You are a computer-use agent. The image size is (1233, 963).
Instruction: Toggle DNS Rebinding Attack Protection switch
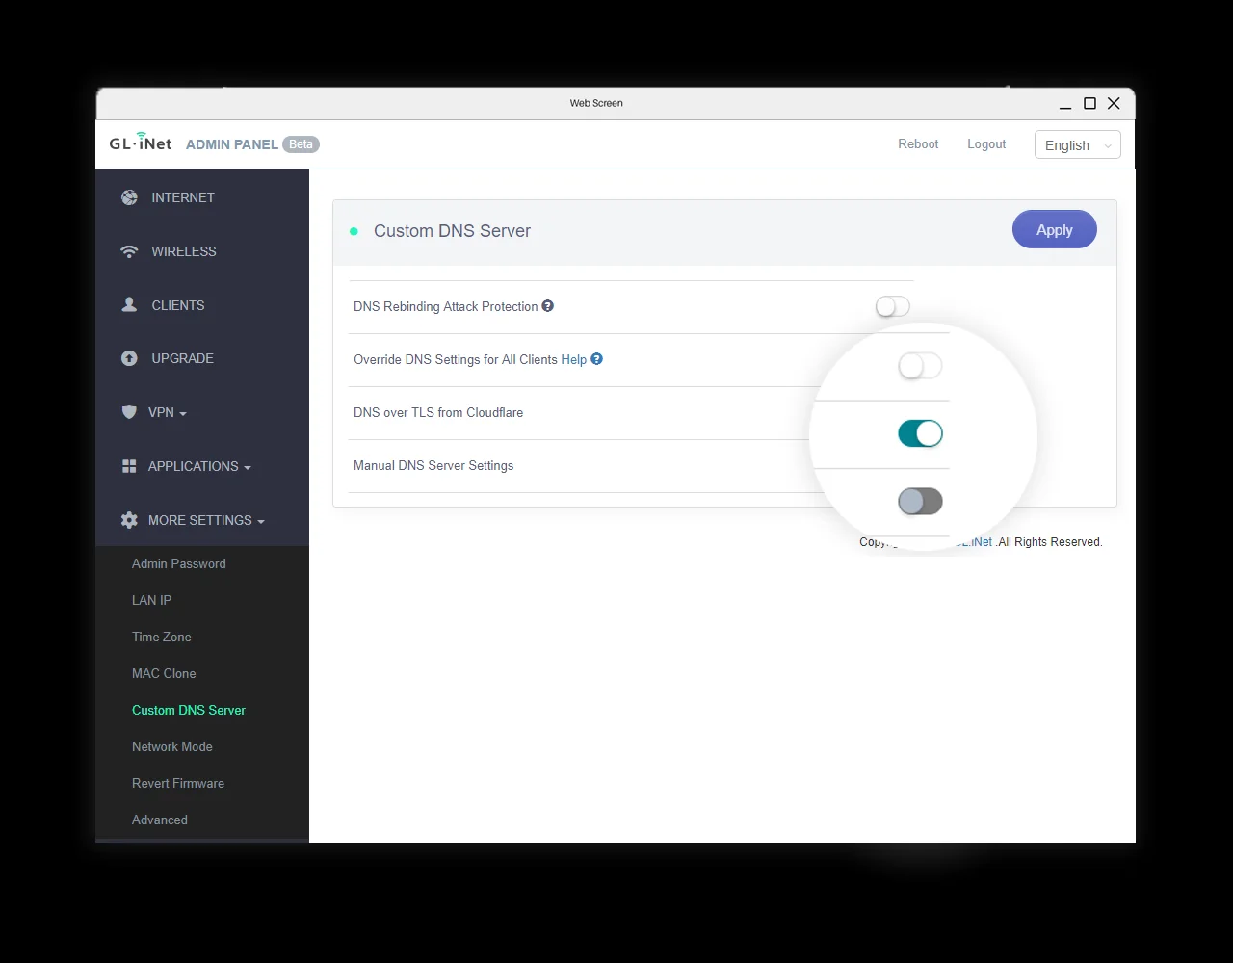(x=892, y=306)
